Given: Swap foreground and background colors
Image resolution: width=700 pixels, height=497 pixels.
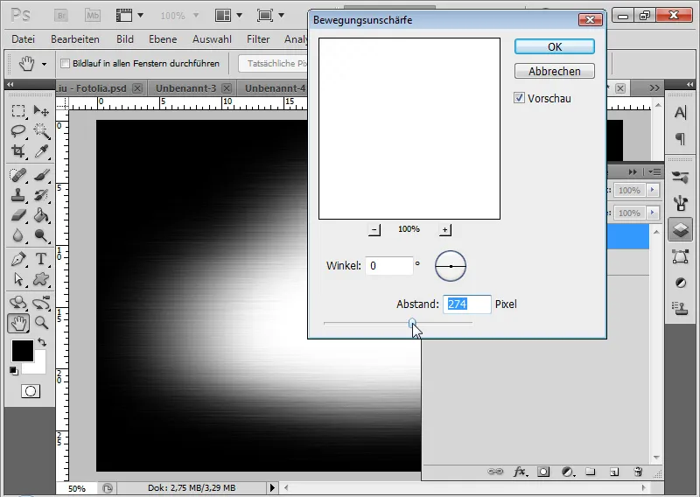Looking at the screenshot, I should [42, 342].
